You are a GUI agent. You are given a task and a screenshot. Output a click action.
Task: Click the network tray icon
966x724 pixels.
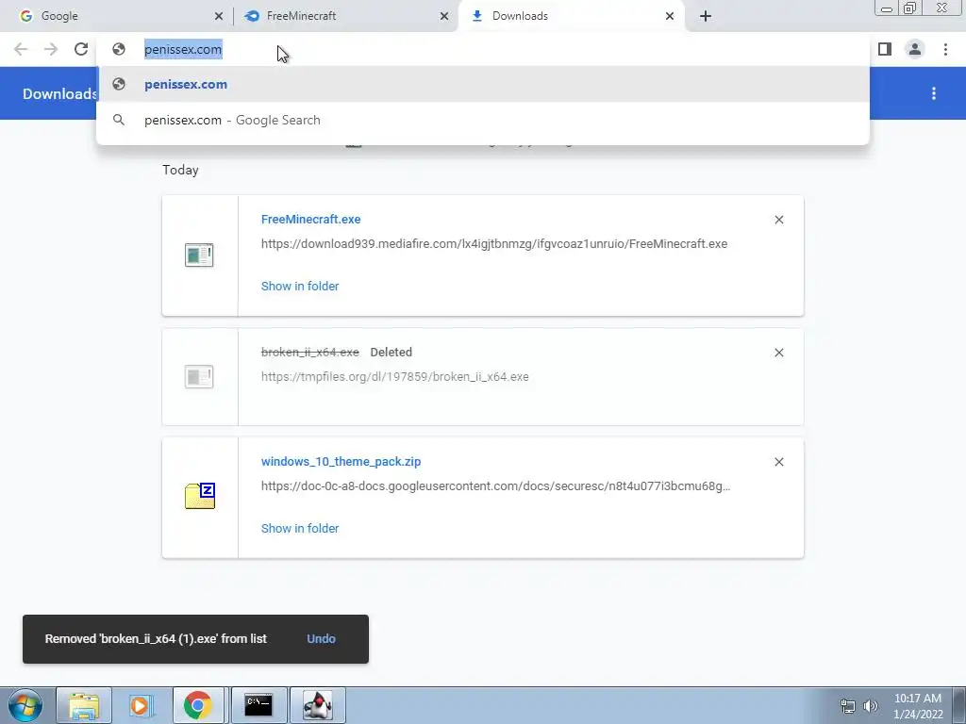[x=848, y=706]
